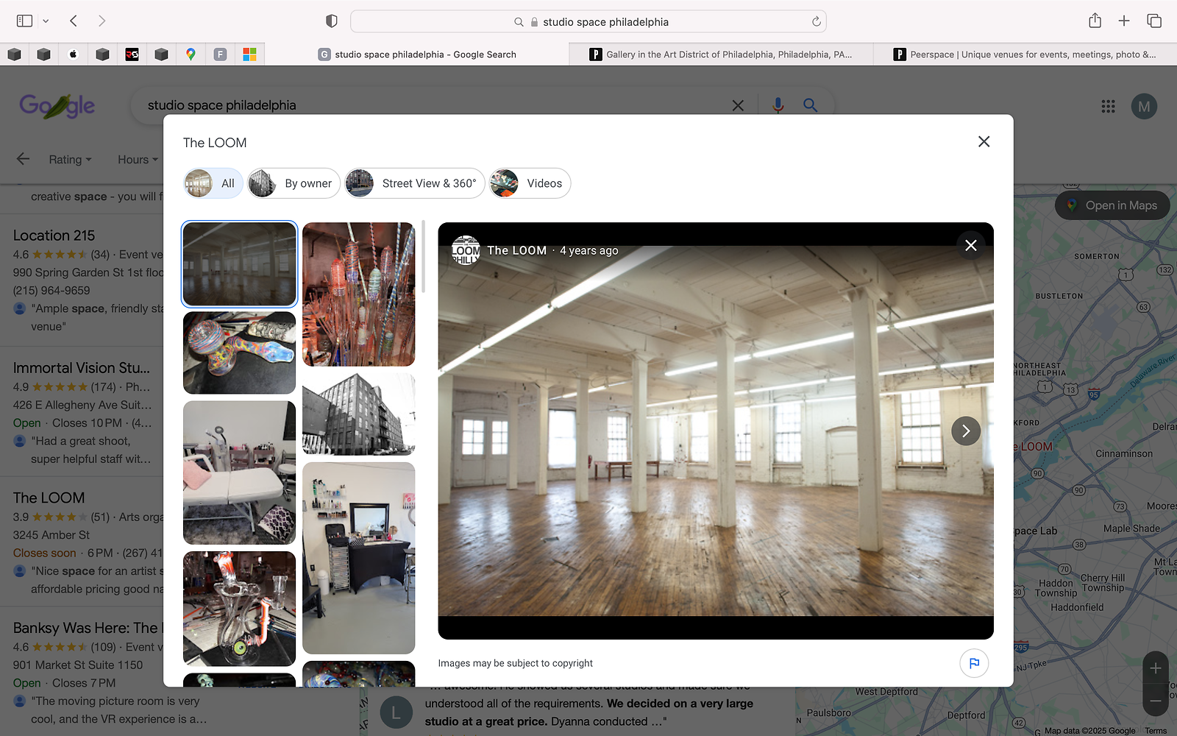
Task: Open the Hours filter dropdown
Action: click(x=138, y=160)
